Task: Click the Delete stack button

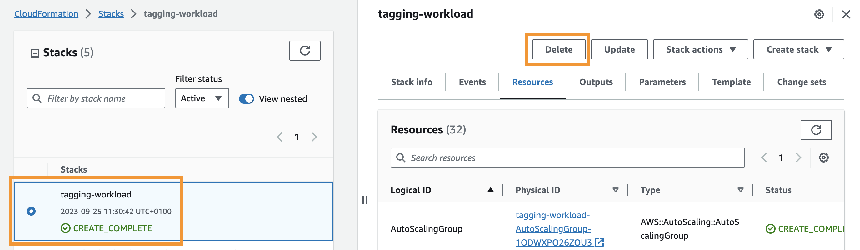Action: 558,49
